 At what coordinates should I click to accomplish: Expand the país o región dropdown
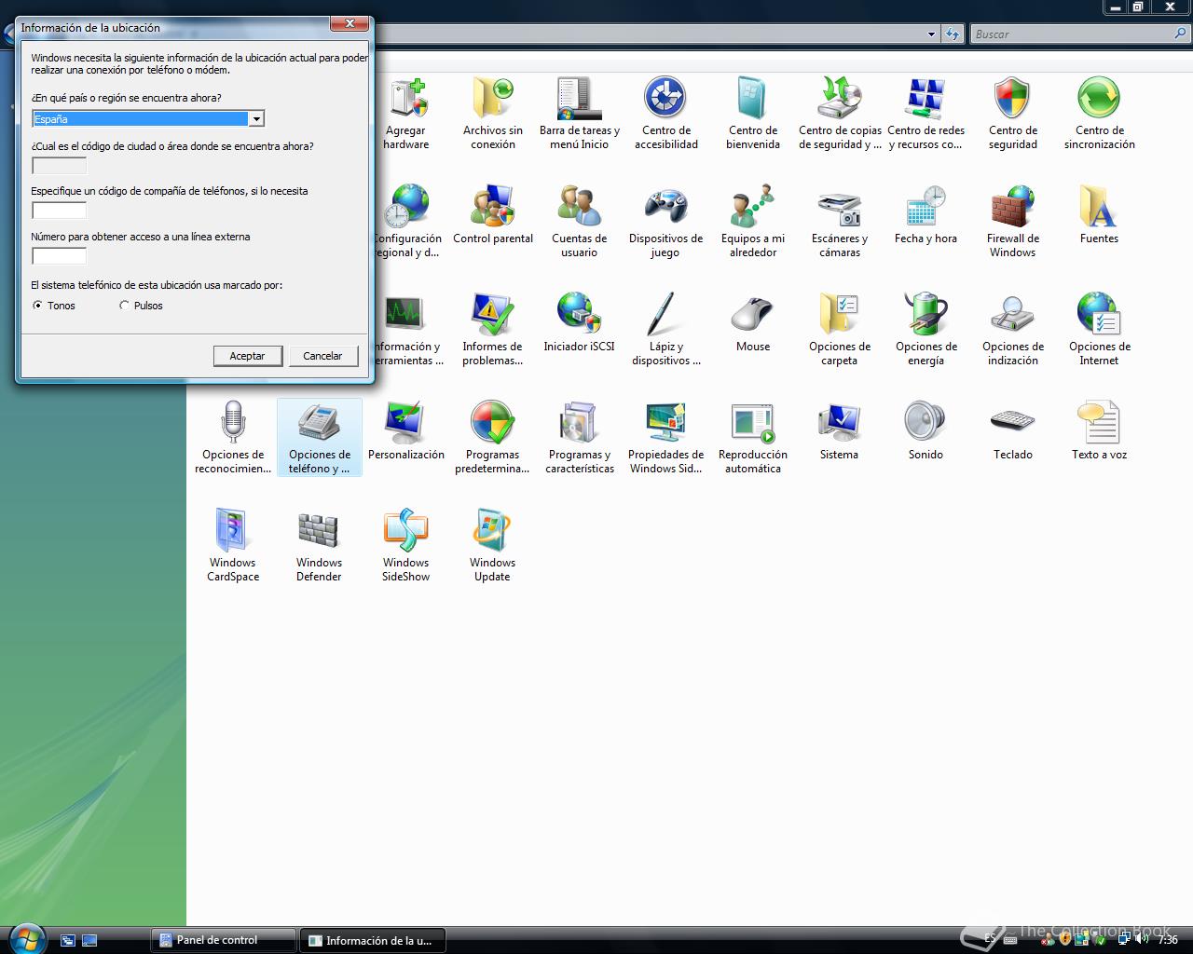pyautogui.click(x=255, y=119)
